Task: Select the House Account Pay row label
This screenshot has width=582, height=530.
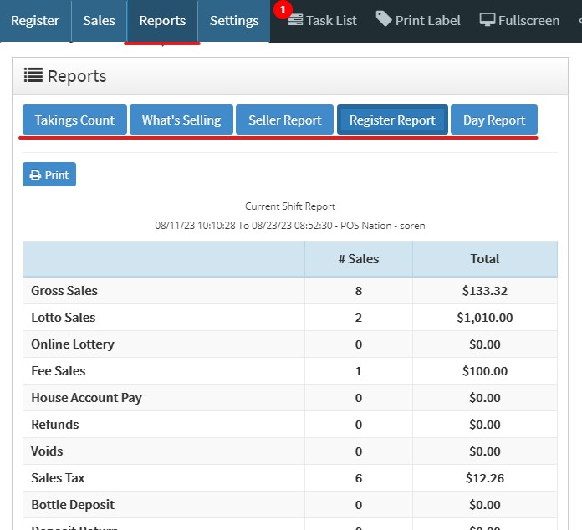Action: click(86, 398)
